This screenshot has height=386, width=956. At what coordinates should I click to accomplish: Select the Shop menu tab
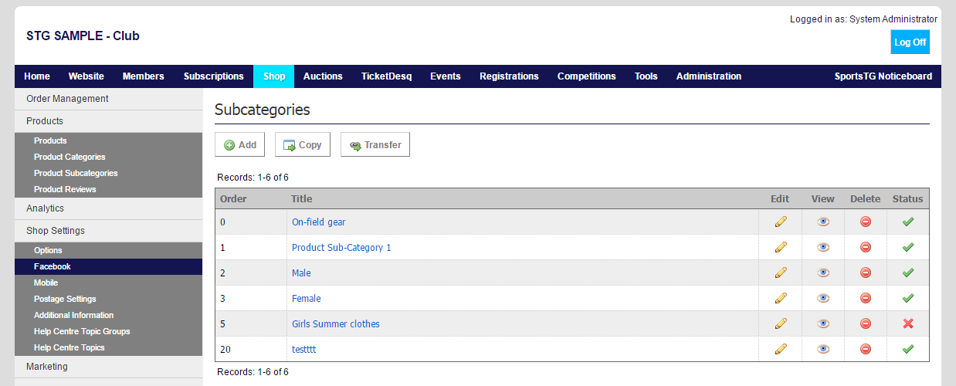point(274,76)
